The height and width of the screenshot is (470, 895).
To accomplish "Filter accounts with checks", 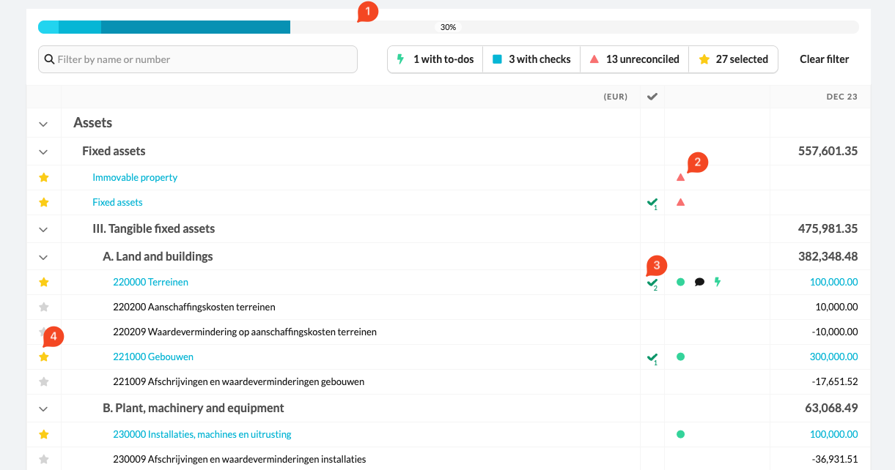I will coord(531,59).
